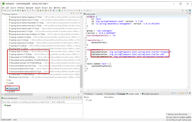This screenshot has height=122, width=193.
Task: Click the blue console monitor toolbar icon
Action: [x=54, y=10]
